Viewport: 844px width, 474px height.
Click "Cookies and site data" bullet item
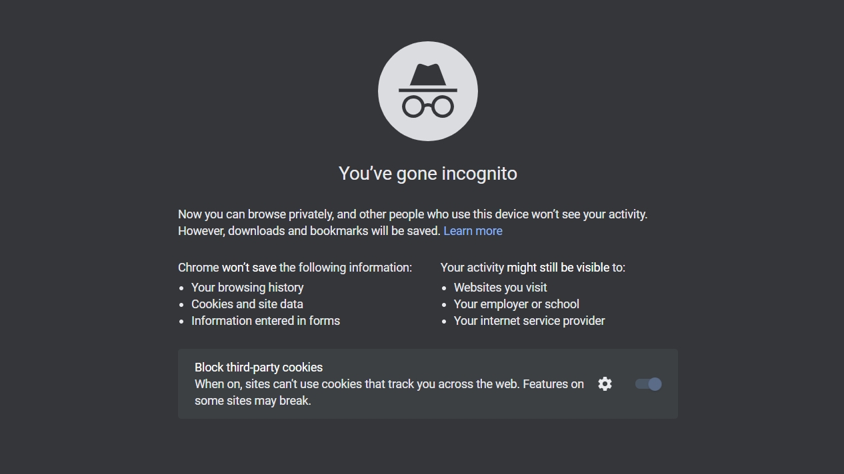coord(247,304)
